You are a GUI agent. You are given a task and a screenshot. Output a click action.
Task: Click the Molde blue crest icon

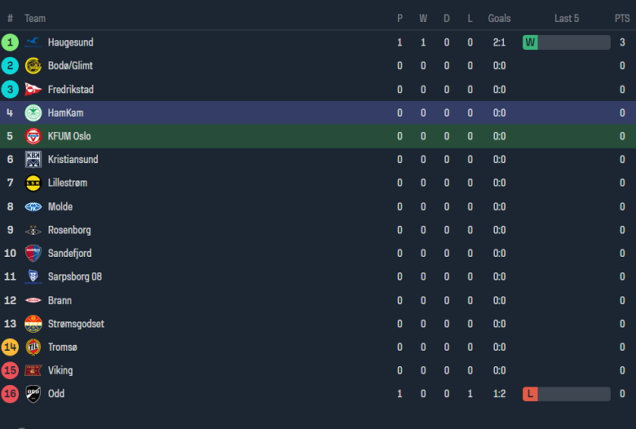tap(33, 207)
